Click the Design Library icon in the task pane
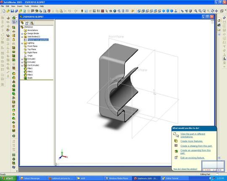Image resolution: width=227 pixels, height=181 pixels. coord(219,25)
